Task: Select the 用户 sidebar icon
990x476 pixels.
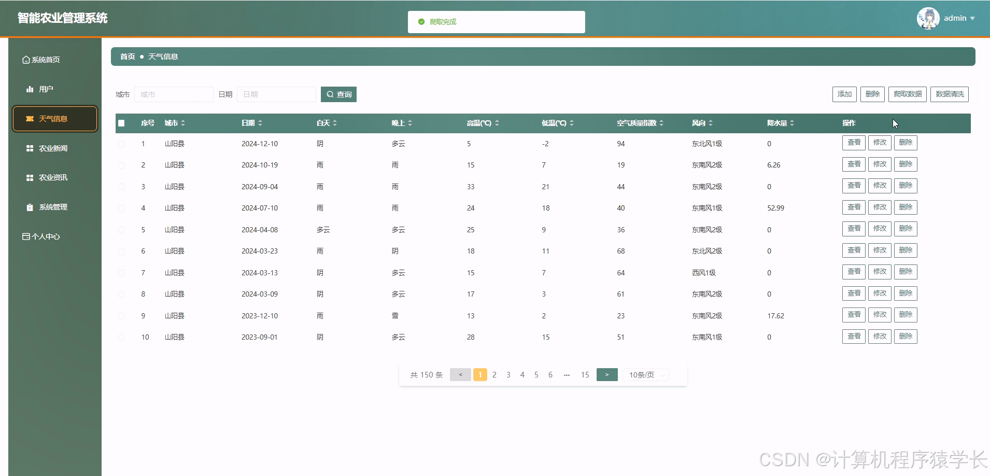Action: [30, 89]
